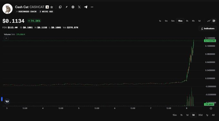Select the 1m candle interval
219x121 pixels.
(x=166, y=21)
